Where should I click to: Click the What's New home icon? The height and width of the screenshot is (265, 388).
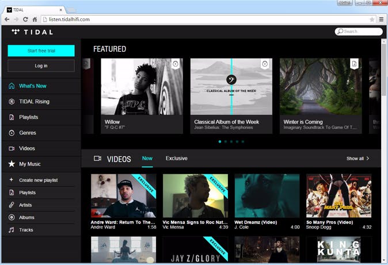coord(12,86)
